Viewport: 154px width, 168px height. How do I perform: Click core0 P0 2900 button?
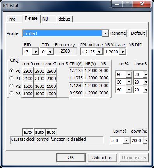(28, 71)
